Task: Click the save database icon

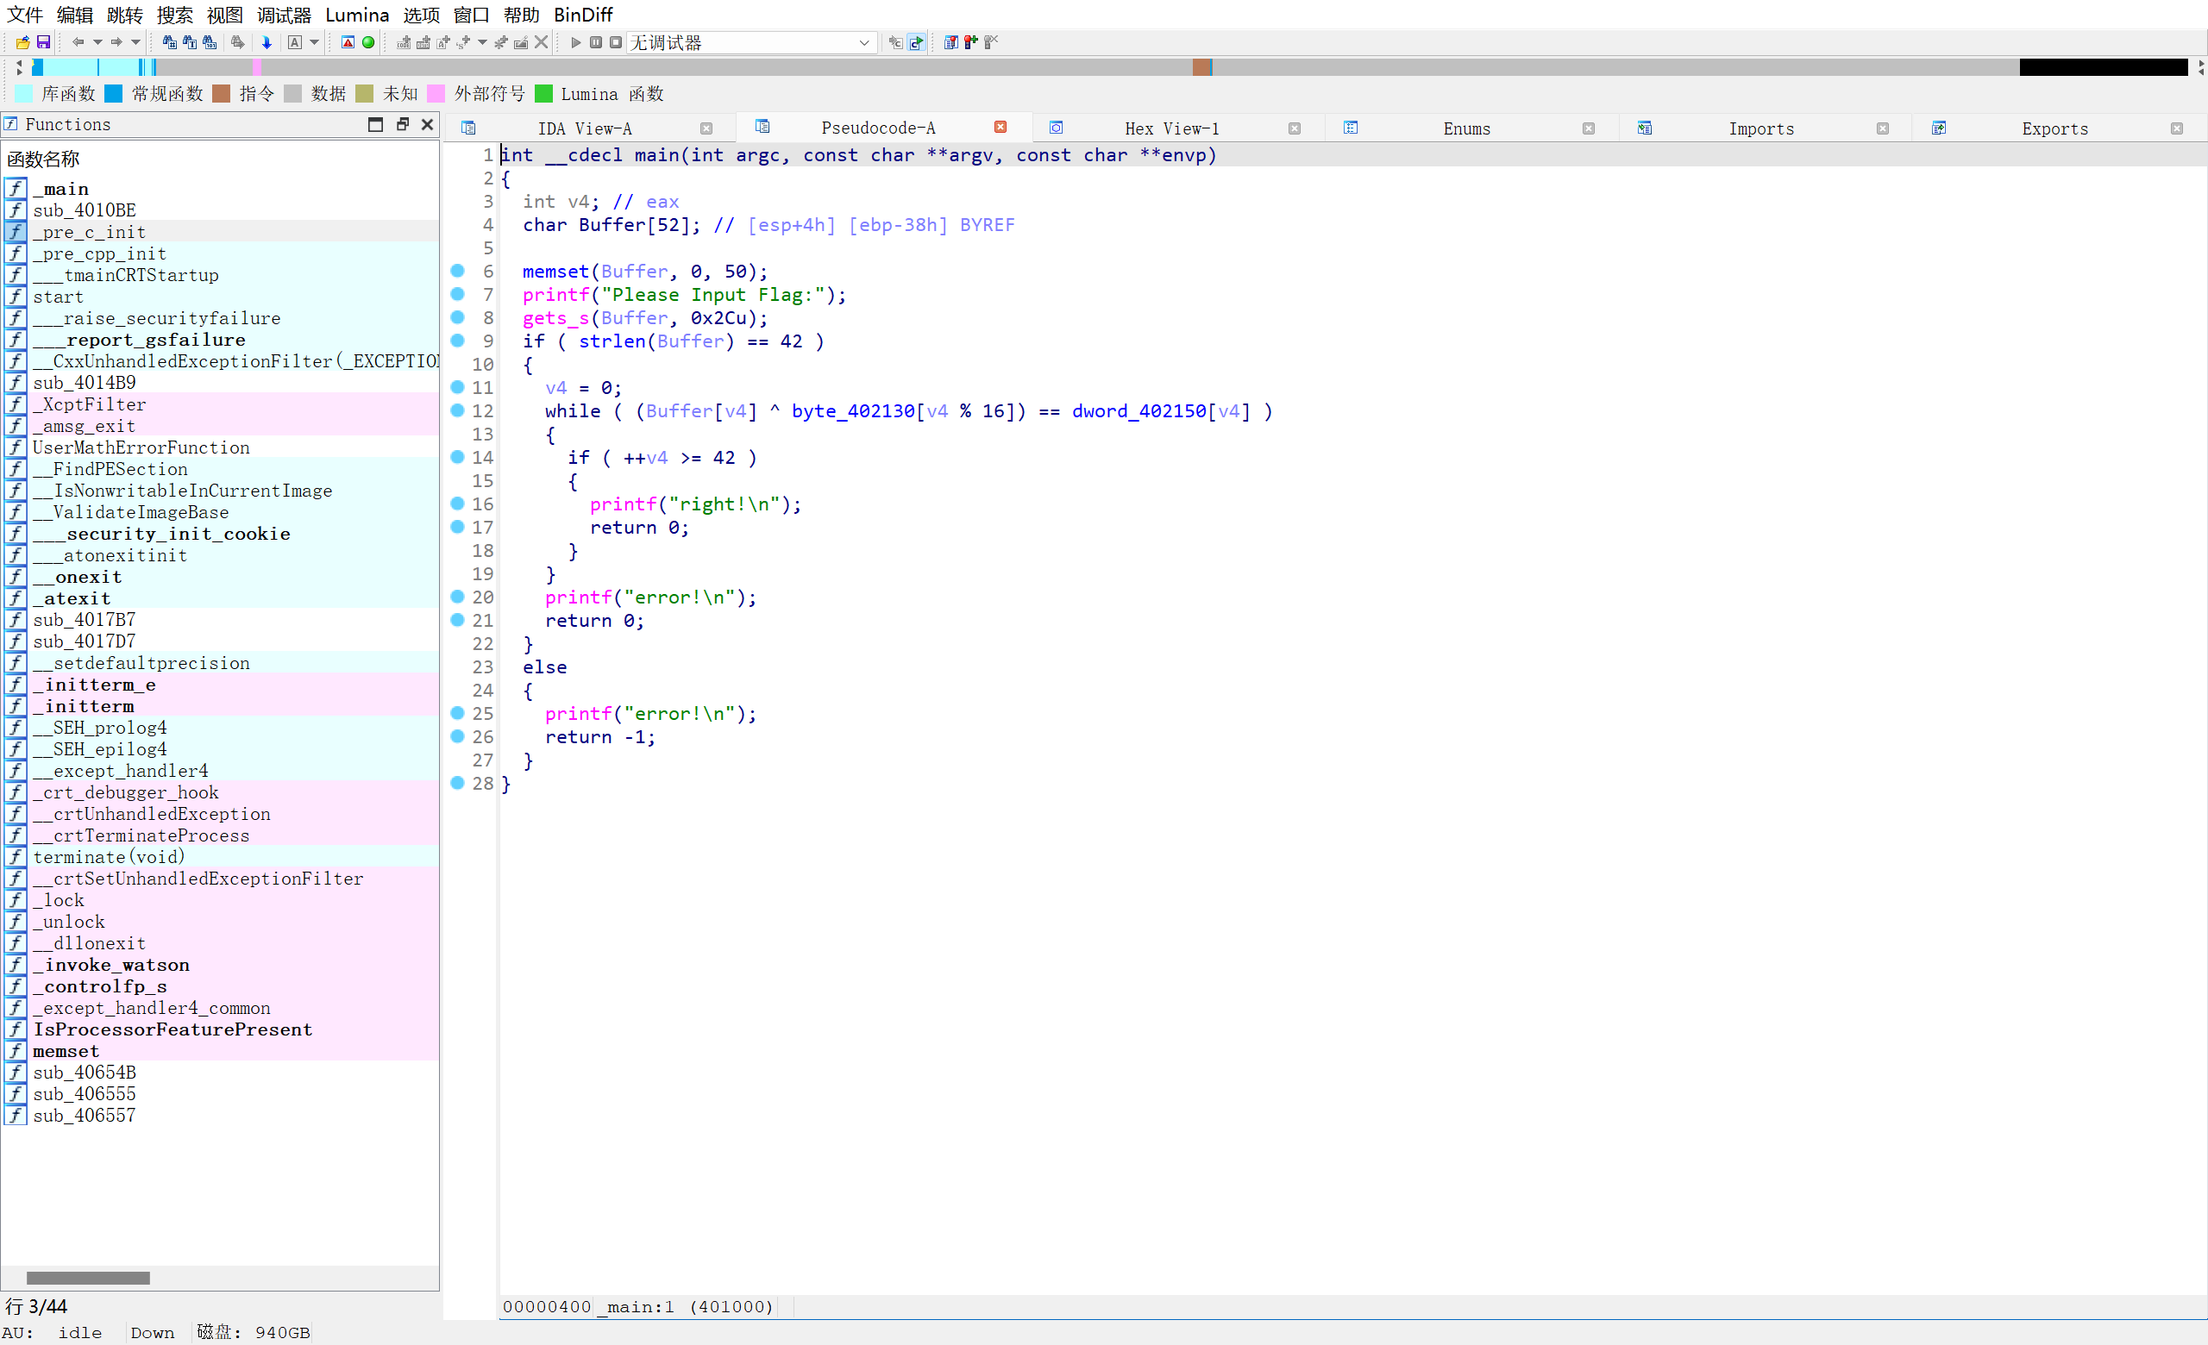Action: 42,42
